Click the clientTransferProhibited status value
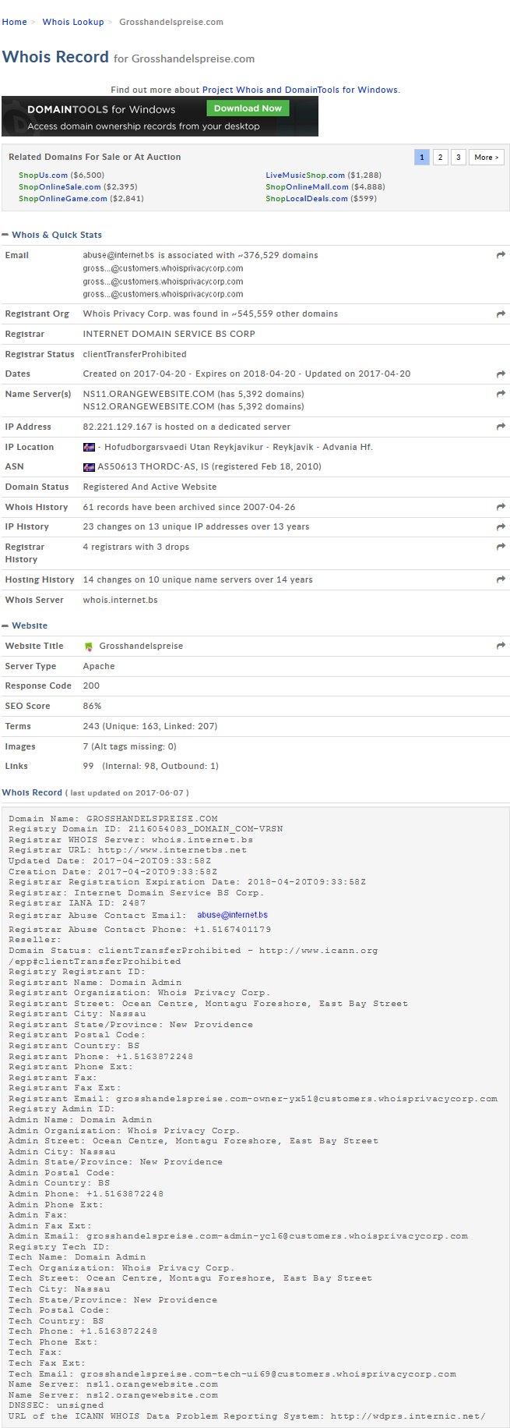This screenshot has height=1428, width=510. point(135,354)
